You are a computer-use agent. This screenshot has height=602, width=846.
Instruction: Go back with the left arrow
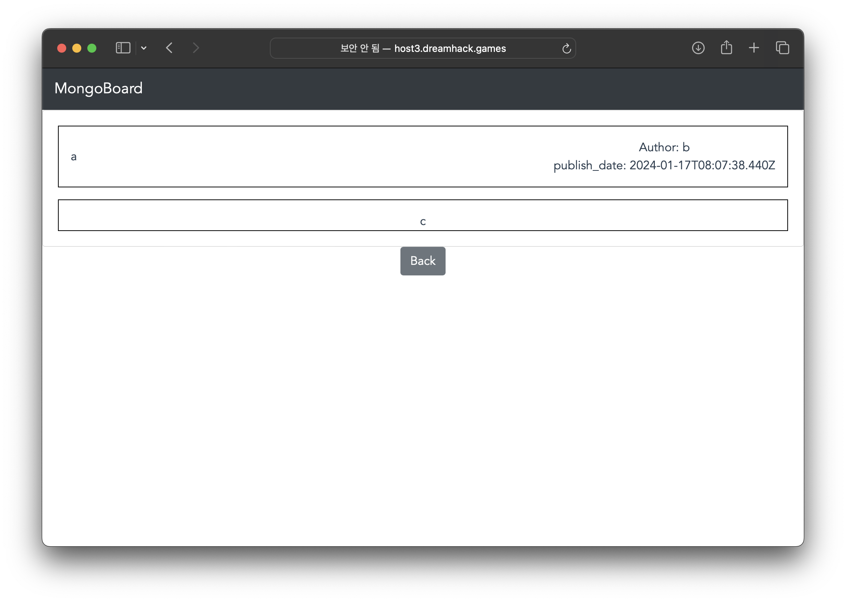coord(169,48)
